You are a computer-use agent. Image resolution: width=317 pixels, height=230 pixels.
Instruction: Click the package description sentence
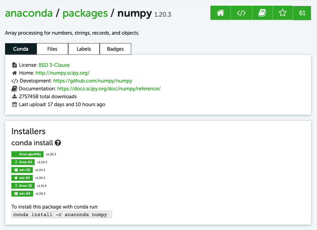coord(72,33)
